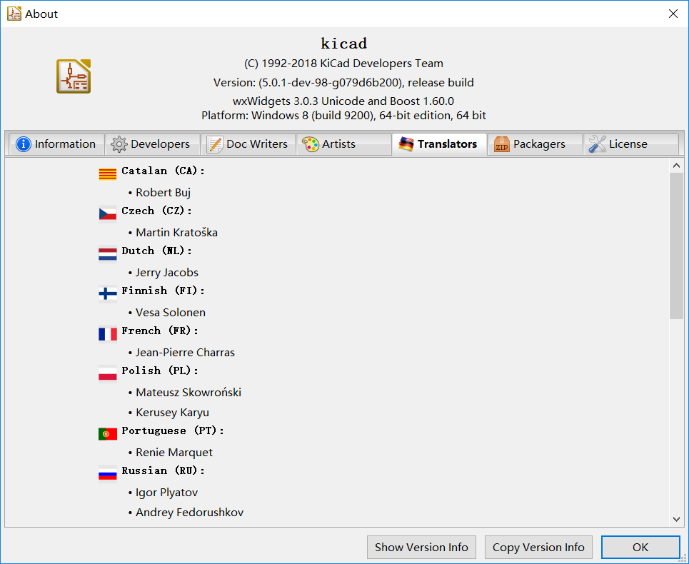Click the small icon in the About title bar
Viewport: 689px width, 564px height.
pyautogui.click(x=14, y=14)
